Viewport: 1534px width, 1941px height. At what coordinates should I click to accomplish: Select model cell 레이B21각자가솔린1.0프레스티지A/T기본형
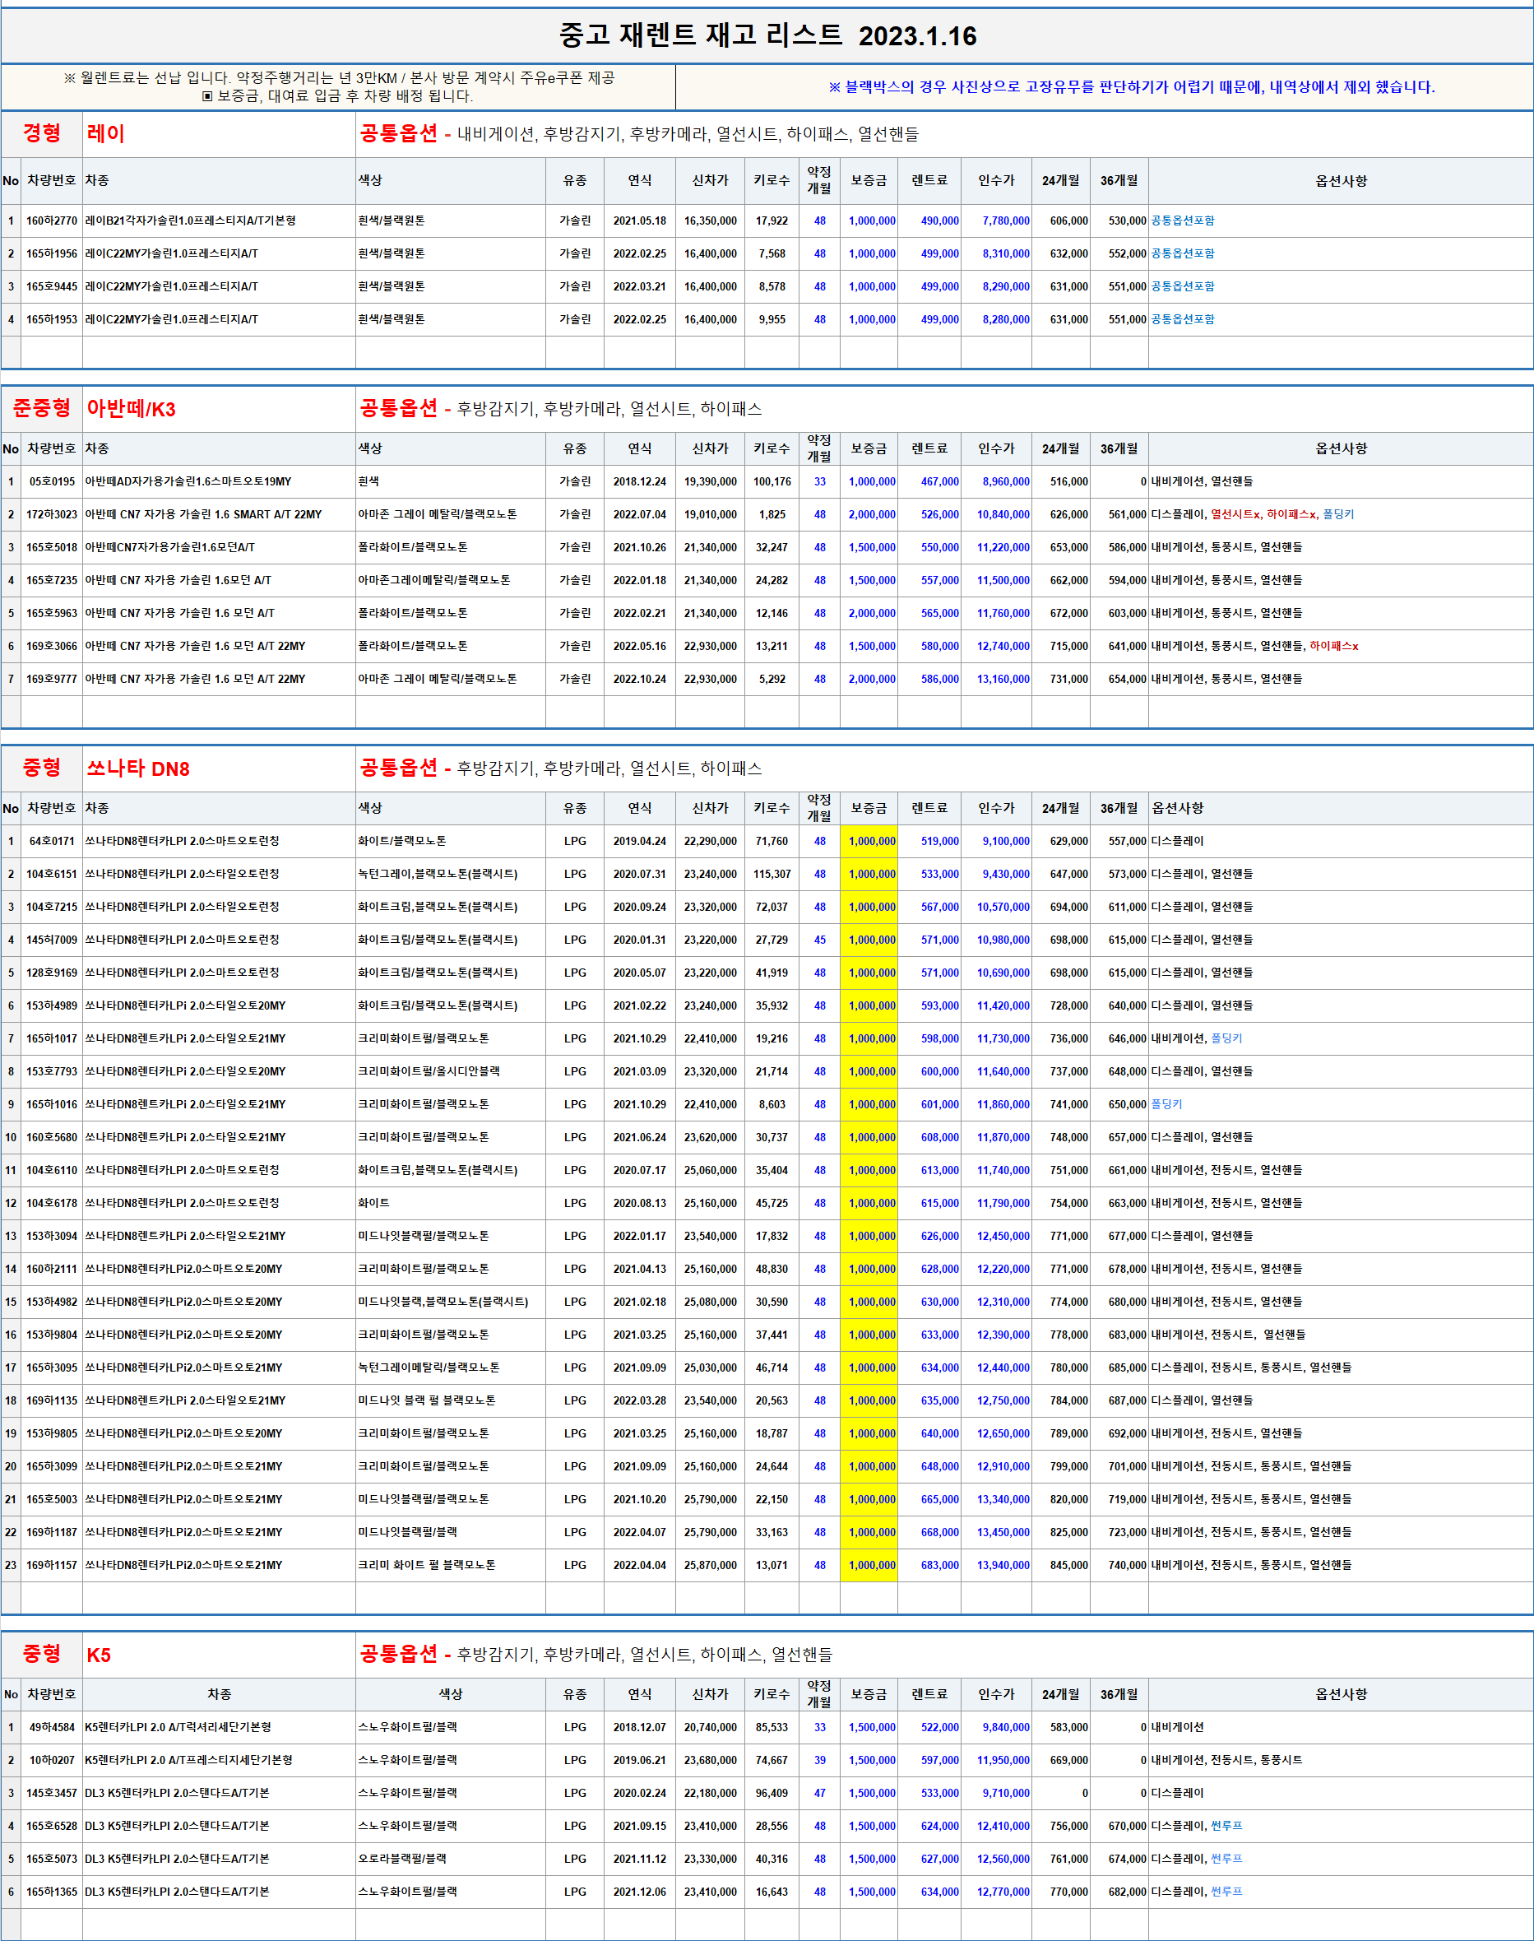coord(219,221)
